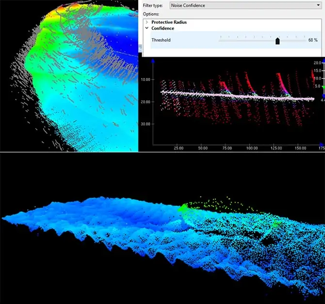Click the Filter type dropdown arrow
This screenshot has height=304, width=325.
318,5
